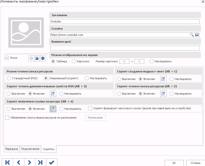Click the globe thumbnail-from-web icon
The image size is (205, 166).
[43, 58]
